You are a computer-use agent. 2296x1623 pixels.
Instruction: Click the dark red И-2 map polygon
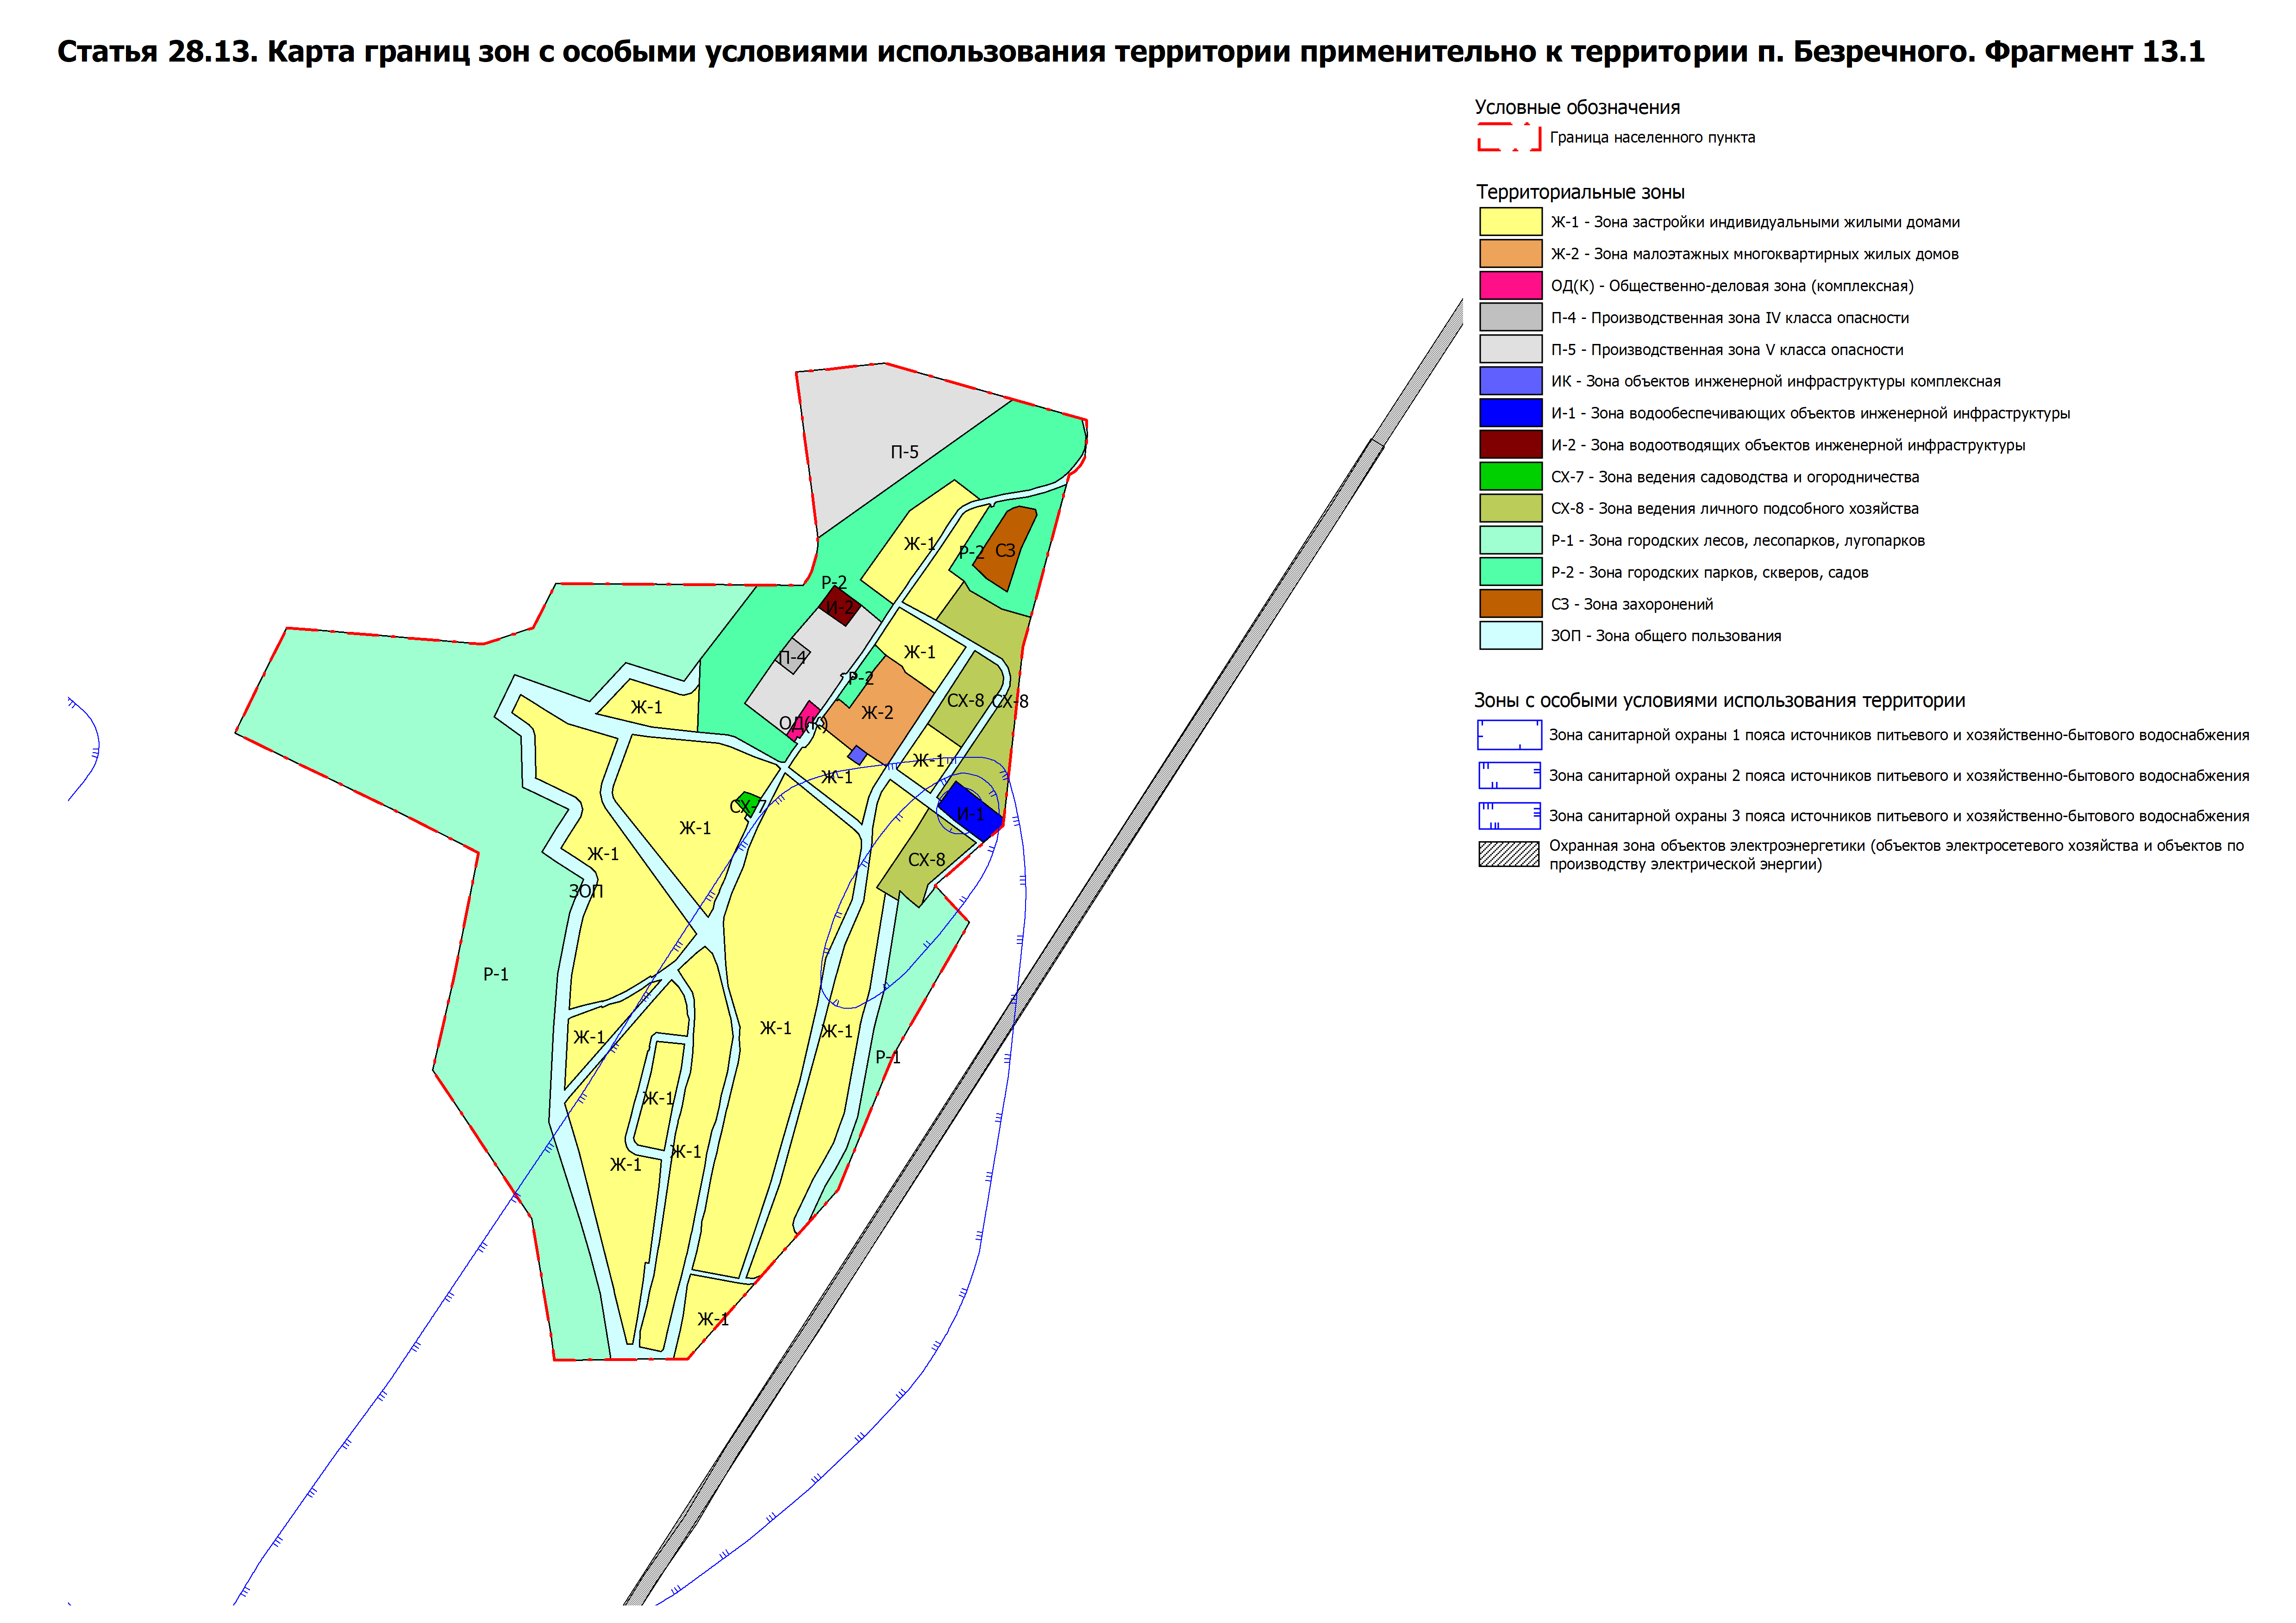(839, 606)
